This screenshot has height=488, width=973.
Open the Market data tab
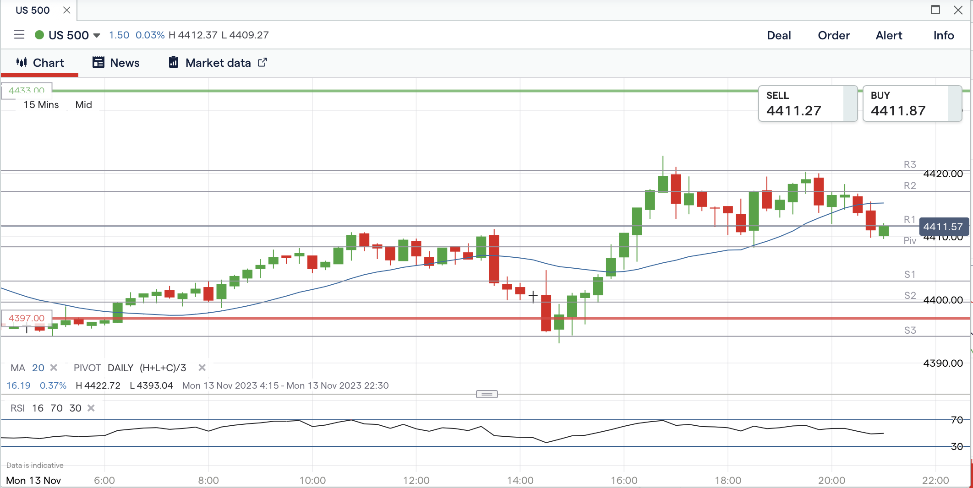(x=218, y=63)
